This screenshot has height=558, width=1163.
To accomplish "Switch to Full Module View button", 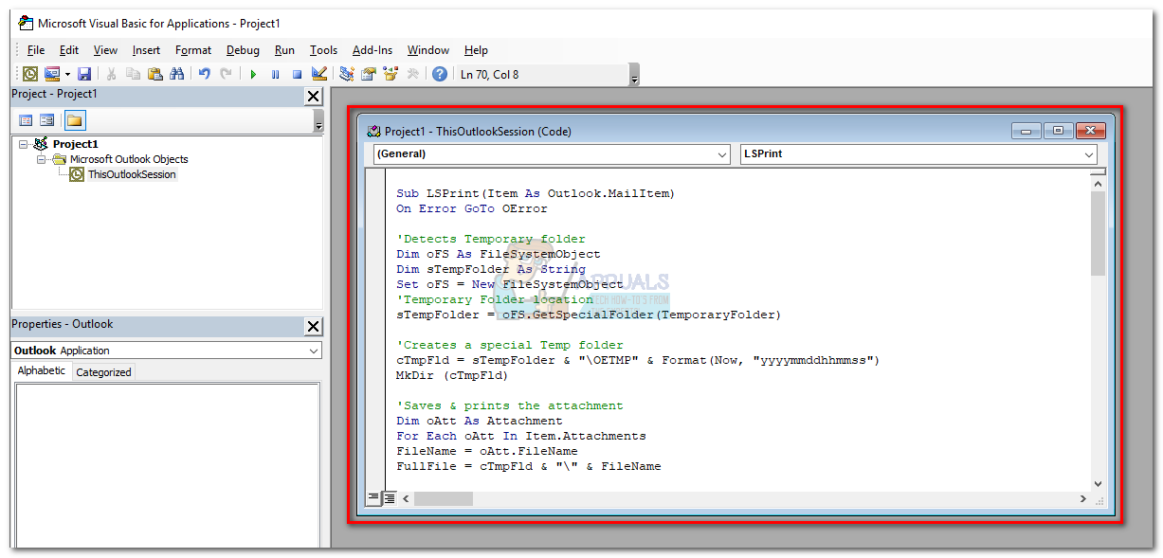I will tap(389, 497).
